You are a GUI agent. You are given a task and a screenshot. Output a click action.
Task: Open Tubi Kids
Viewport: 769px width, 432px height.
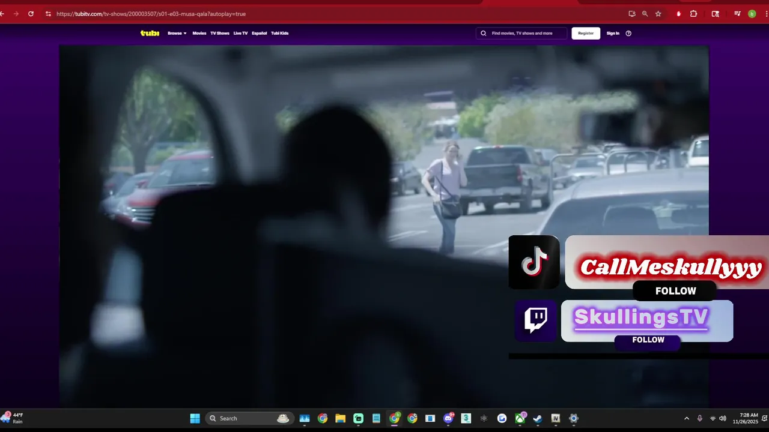pos(280,33)
